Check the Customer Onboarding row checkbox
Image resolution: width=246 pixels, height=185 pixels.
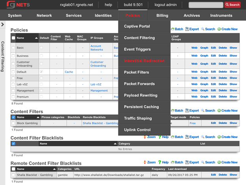[13, 64]
